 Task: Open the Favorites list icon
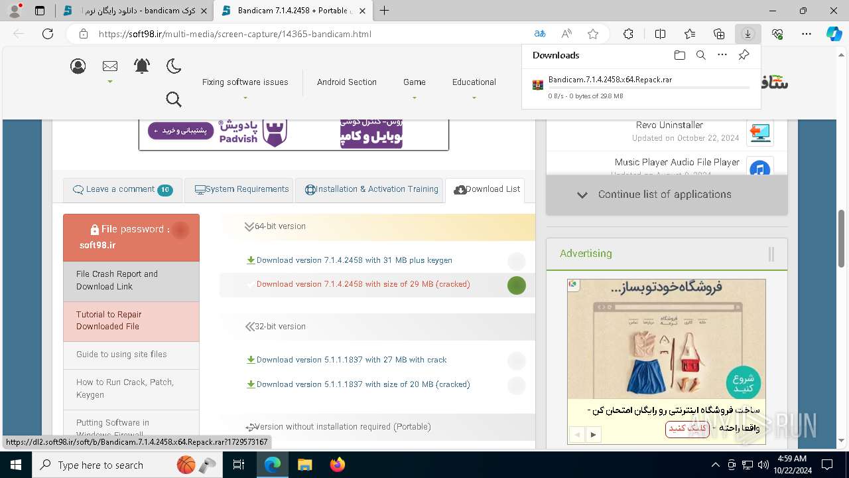690,34
